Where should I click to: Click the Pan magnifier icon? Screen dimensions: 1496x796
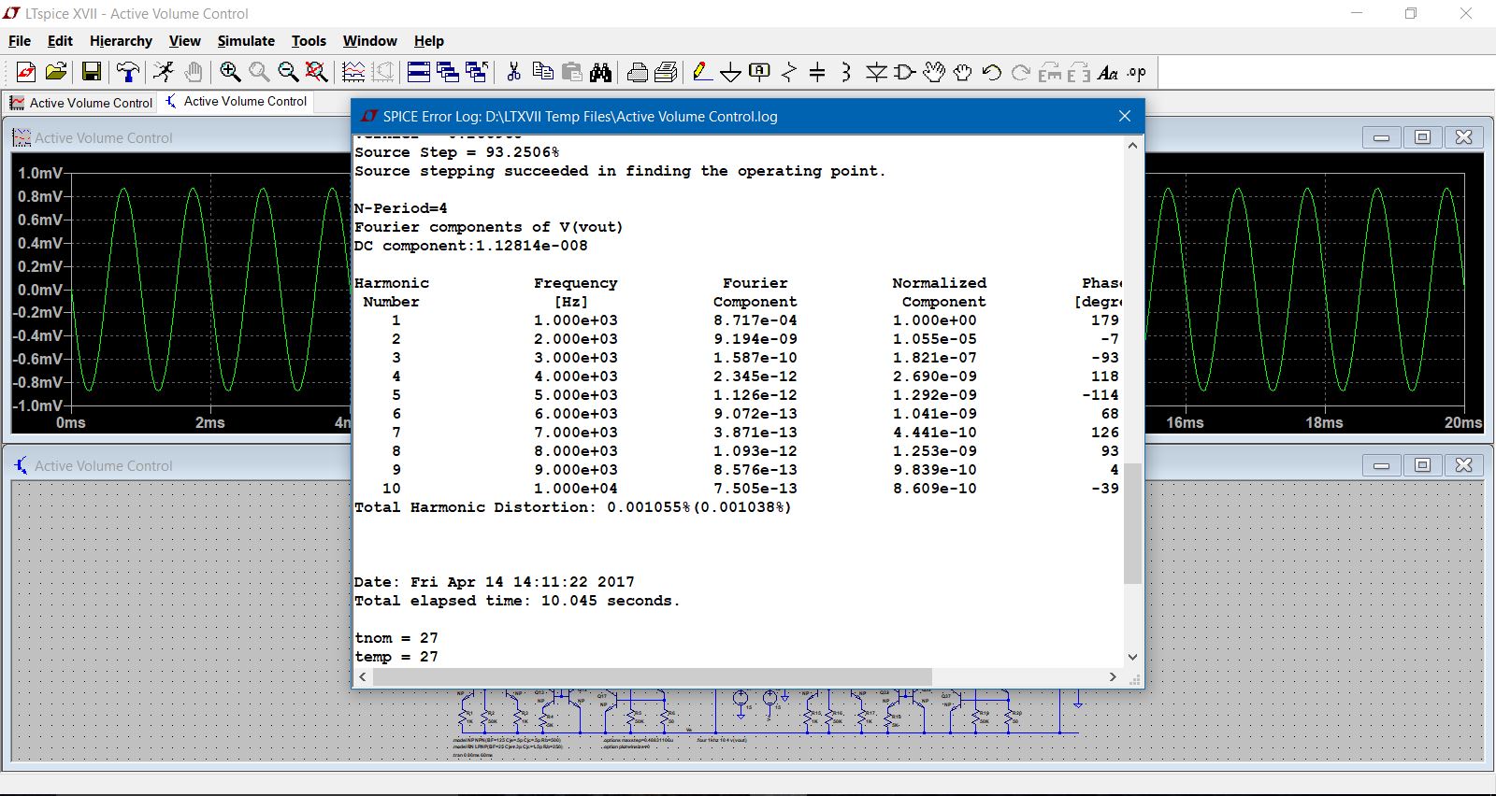click(259, 72)
